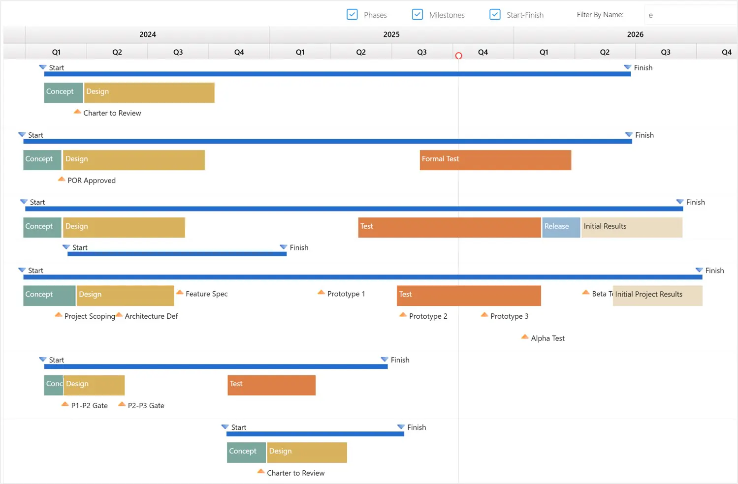Click the Finish marker of the P1-P2 Gate project
Image resolution: width=738 pixels, height=484 pixels.
[x=385, y=360]
